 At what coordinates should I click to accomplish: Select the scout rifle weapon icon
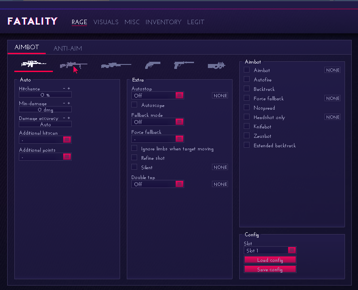point(73,65)
